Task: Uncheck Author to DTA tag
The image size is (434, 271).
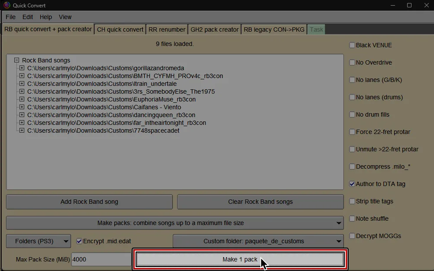Action: pos(352,184)
